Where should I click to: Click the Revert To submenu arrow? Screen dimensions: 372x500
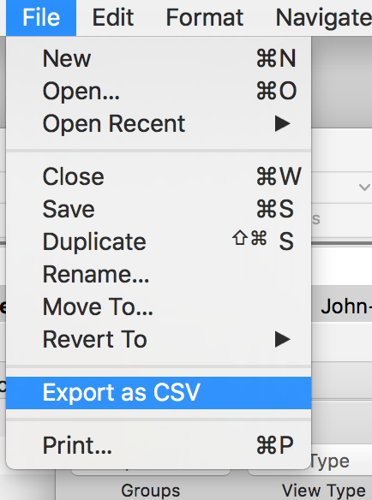tap(282, 339)
